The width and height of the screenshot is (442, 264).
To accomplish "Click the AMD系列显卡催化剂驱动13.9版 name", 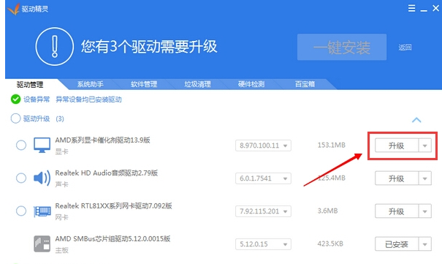I will coord(102,140).
